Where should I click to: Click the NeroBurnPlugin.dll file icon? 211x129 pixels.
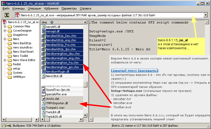[44, 71]
